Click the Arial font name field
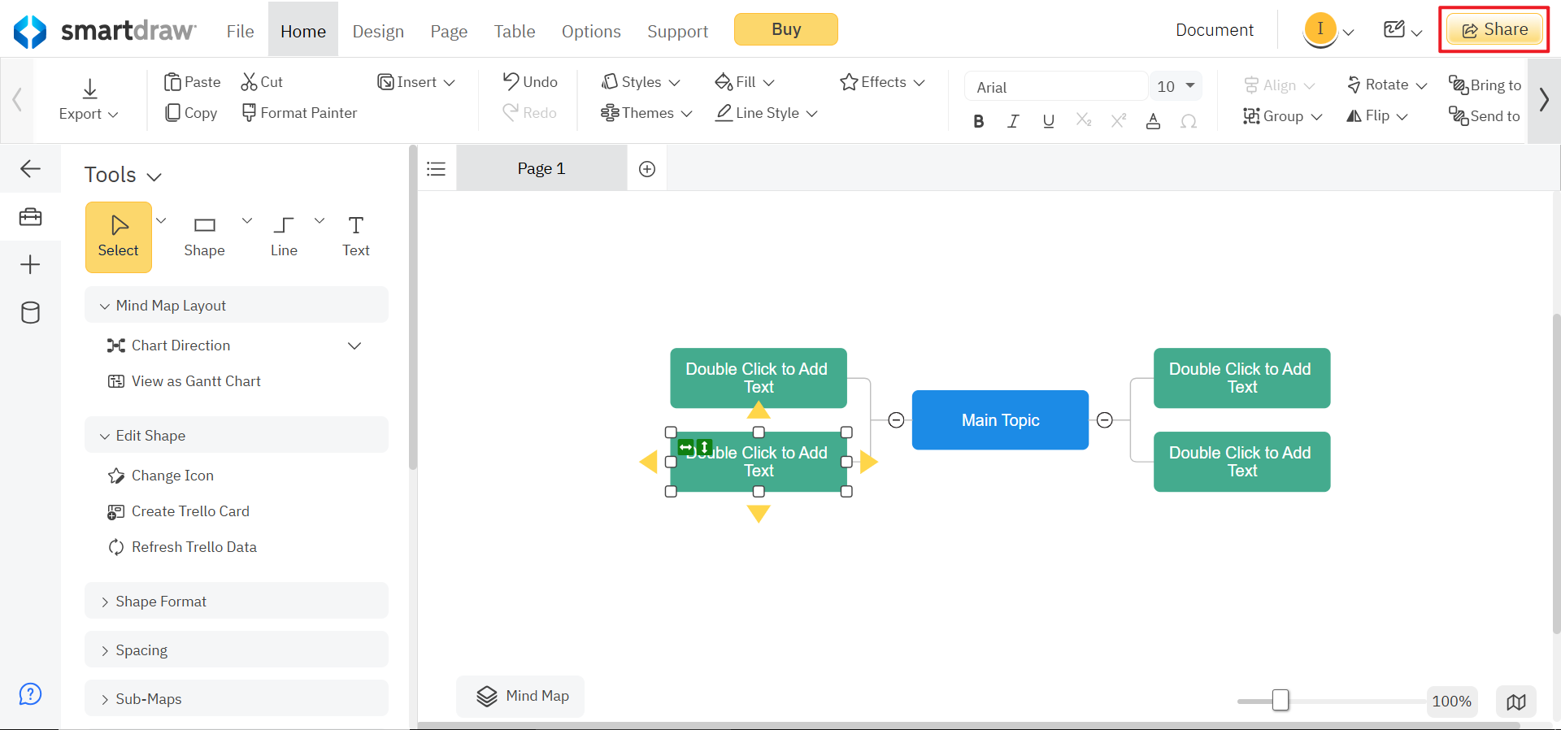Viewport: 1561px width, 730px height. pyautogui.click(x=1056, y=86)
